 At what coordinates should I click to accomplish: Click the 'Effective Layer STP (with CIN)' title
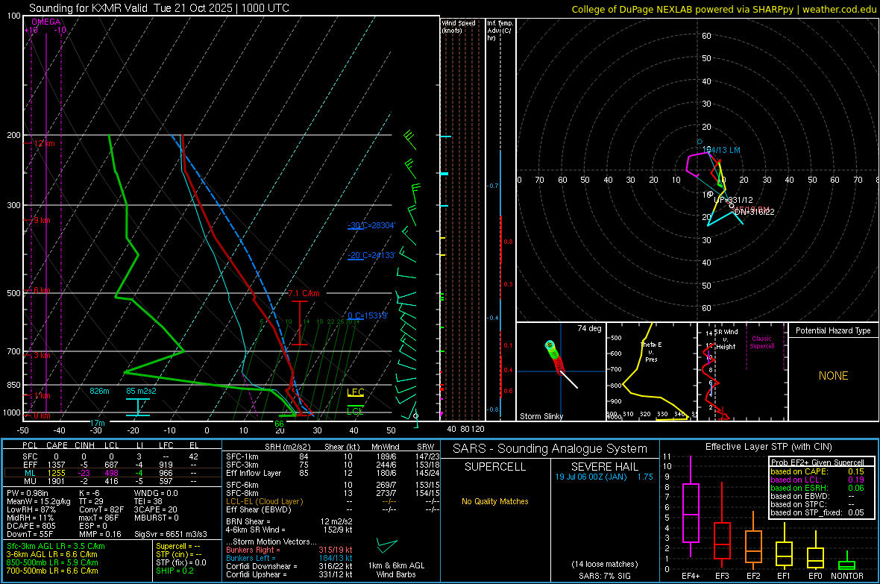pyautogui.click(x=768, y=447)
